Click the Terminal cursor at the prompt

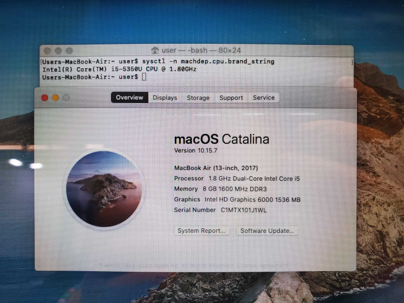tap(144, 77)
